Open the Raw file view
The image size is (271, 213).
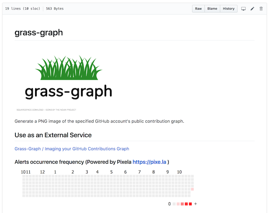pyautogui.click(x=198, y=8)
